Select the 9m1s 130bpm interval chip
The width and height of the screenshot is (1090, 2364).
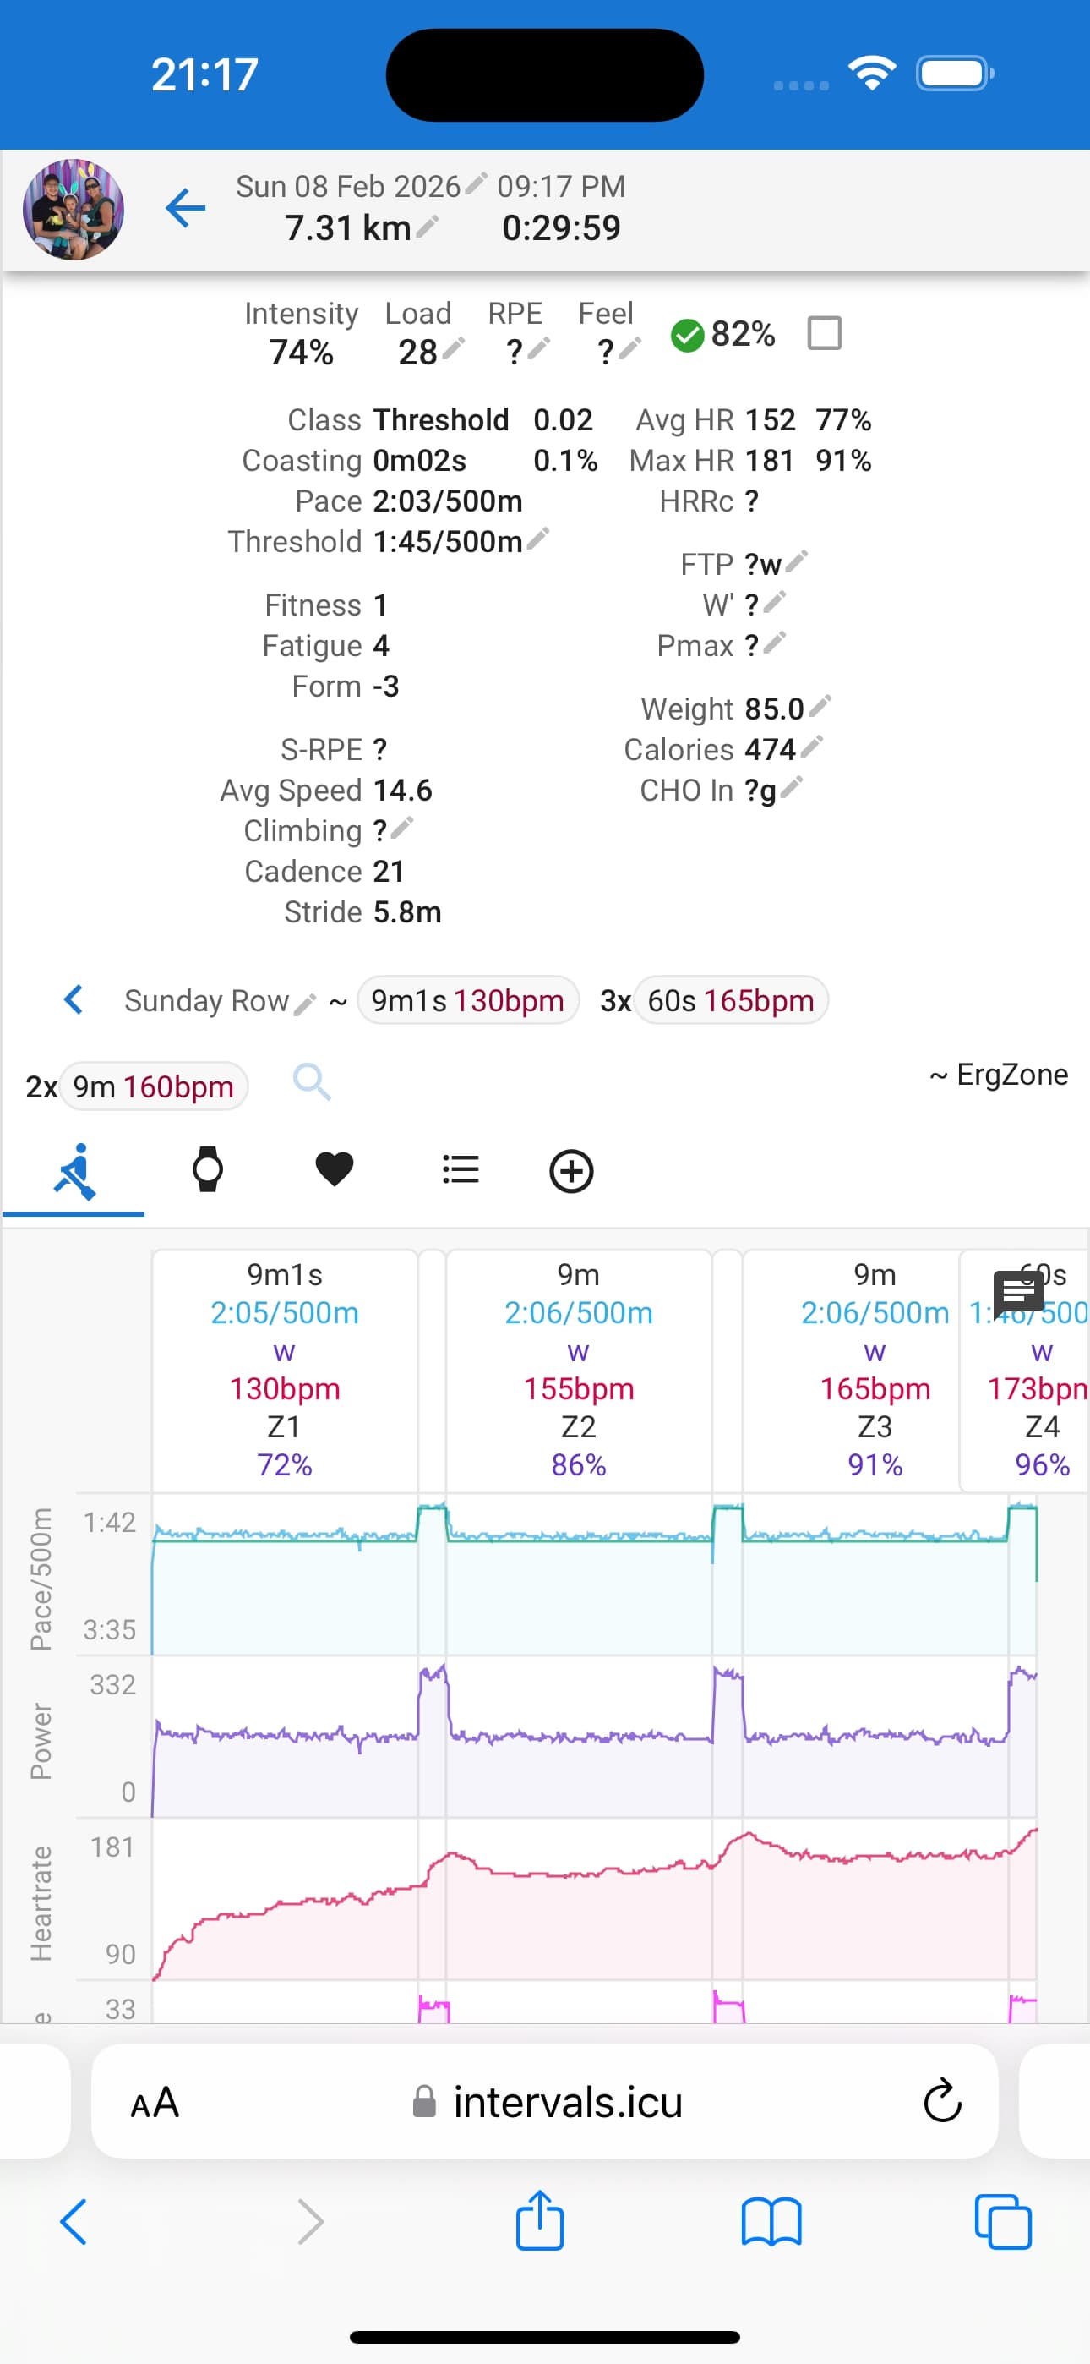point(468,1000)
